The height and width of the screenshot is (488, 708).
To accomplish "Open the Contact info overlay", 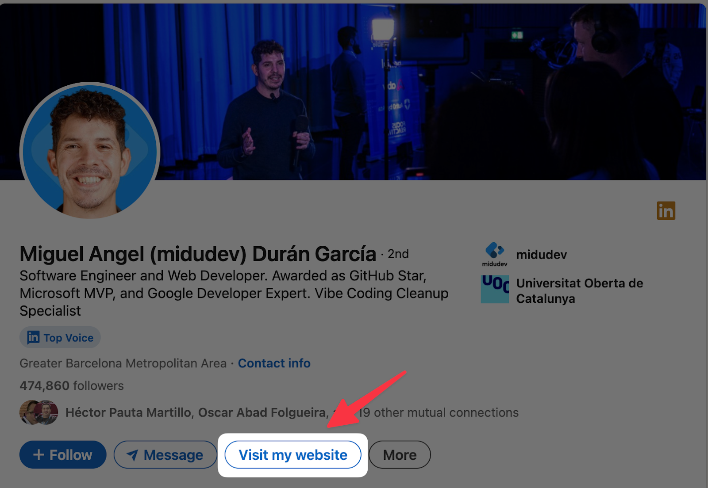I will pos(274,363).
